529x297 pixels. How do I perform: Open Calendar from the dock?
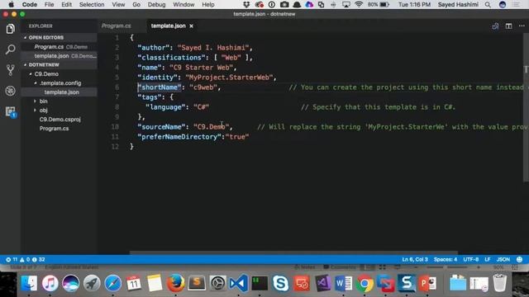[x=134, y=283]
